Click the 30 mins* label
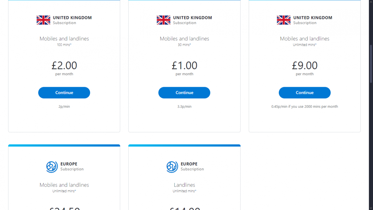Viewport: 373px width, 210px height. (x=184, y=45)
